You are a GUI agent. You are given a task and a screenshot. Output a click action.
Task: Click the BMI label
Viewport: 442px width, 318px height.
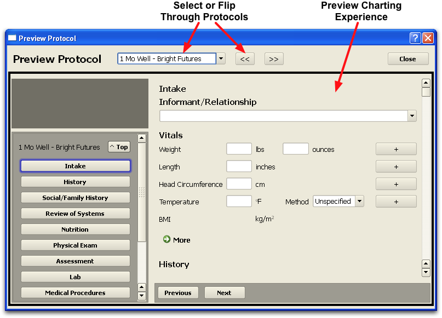coord(165,219)
